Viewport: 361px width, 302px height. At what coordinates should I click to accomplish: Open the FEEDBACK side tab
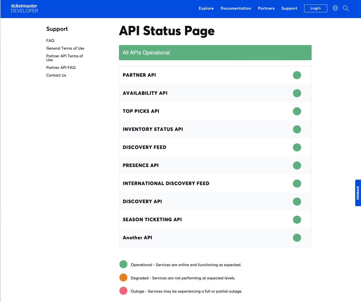tap(358, 193)
